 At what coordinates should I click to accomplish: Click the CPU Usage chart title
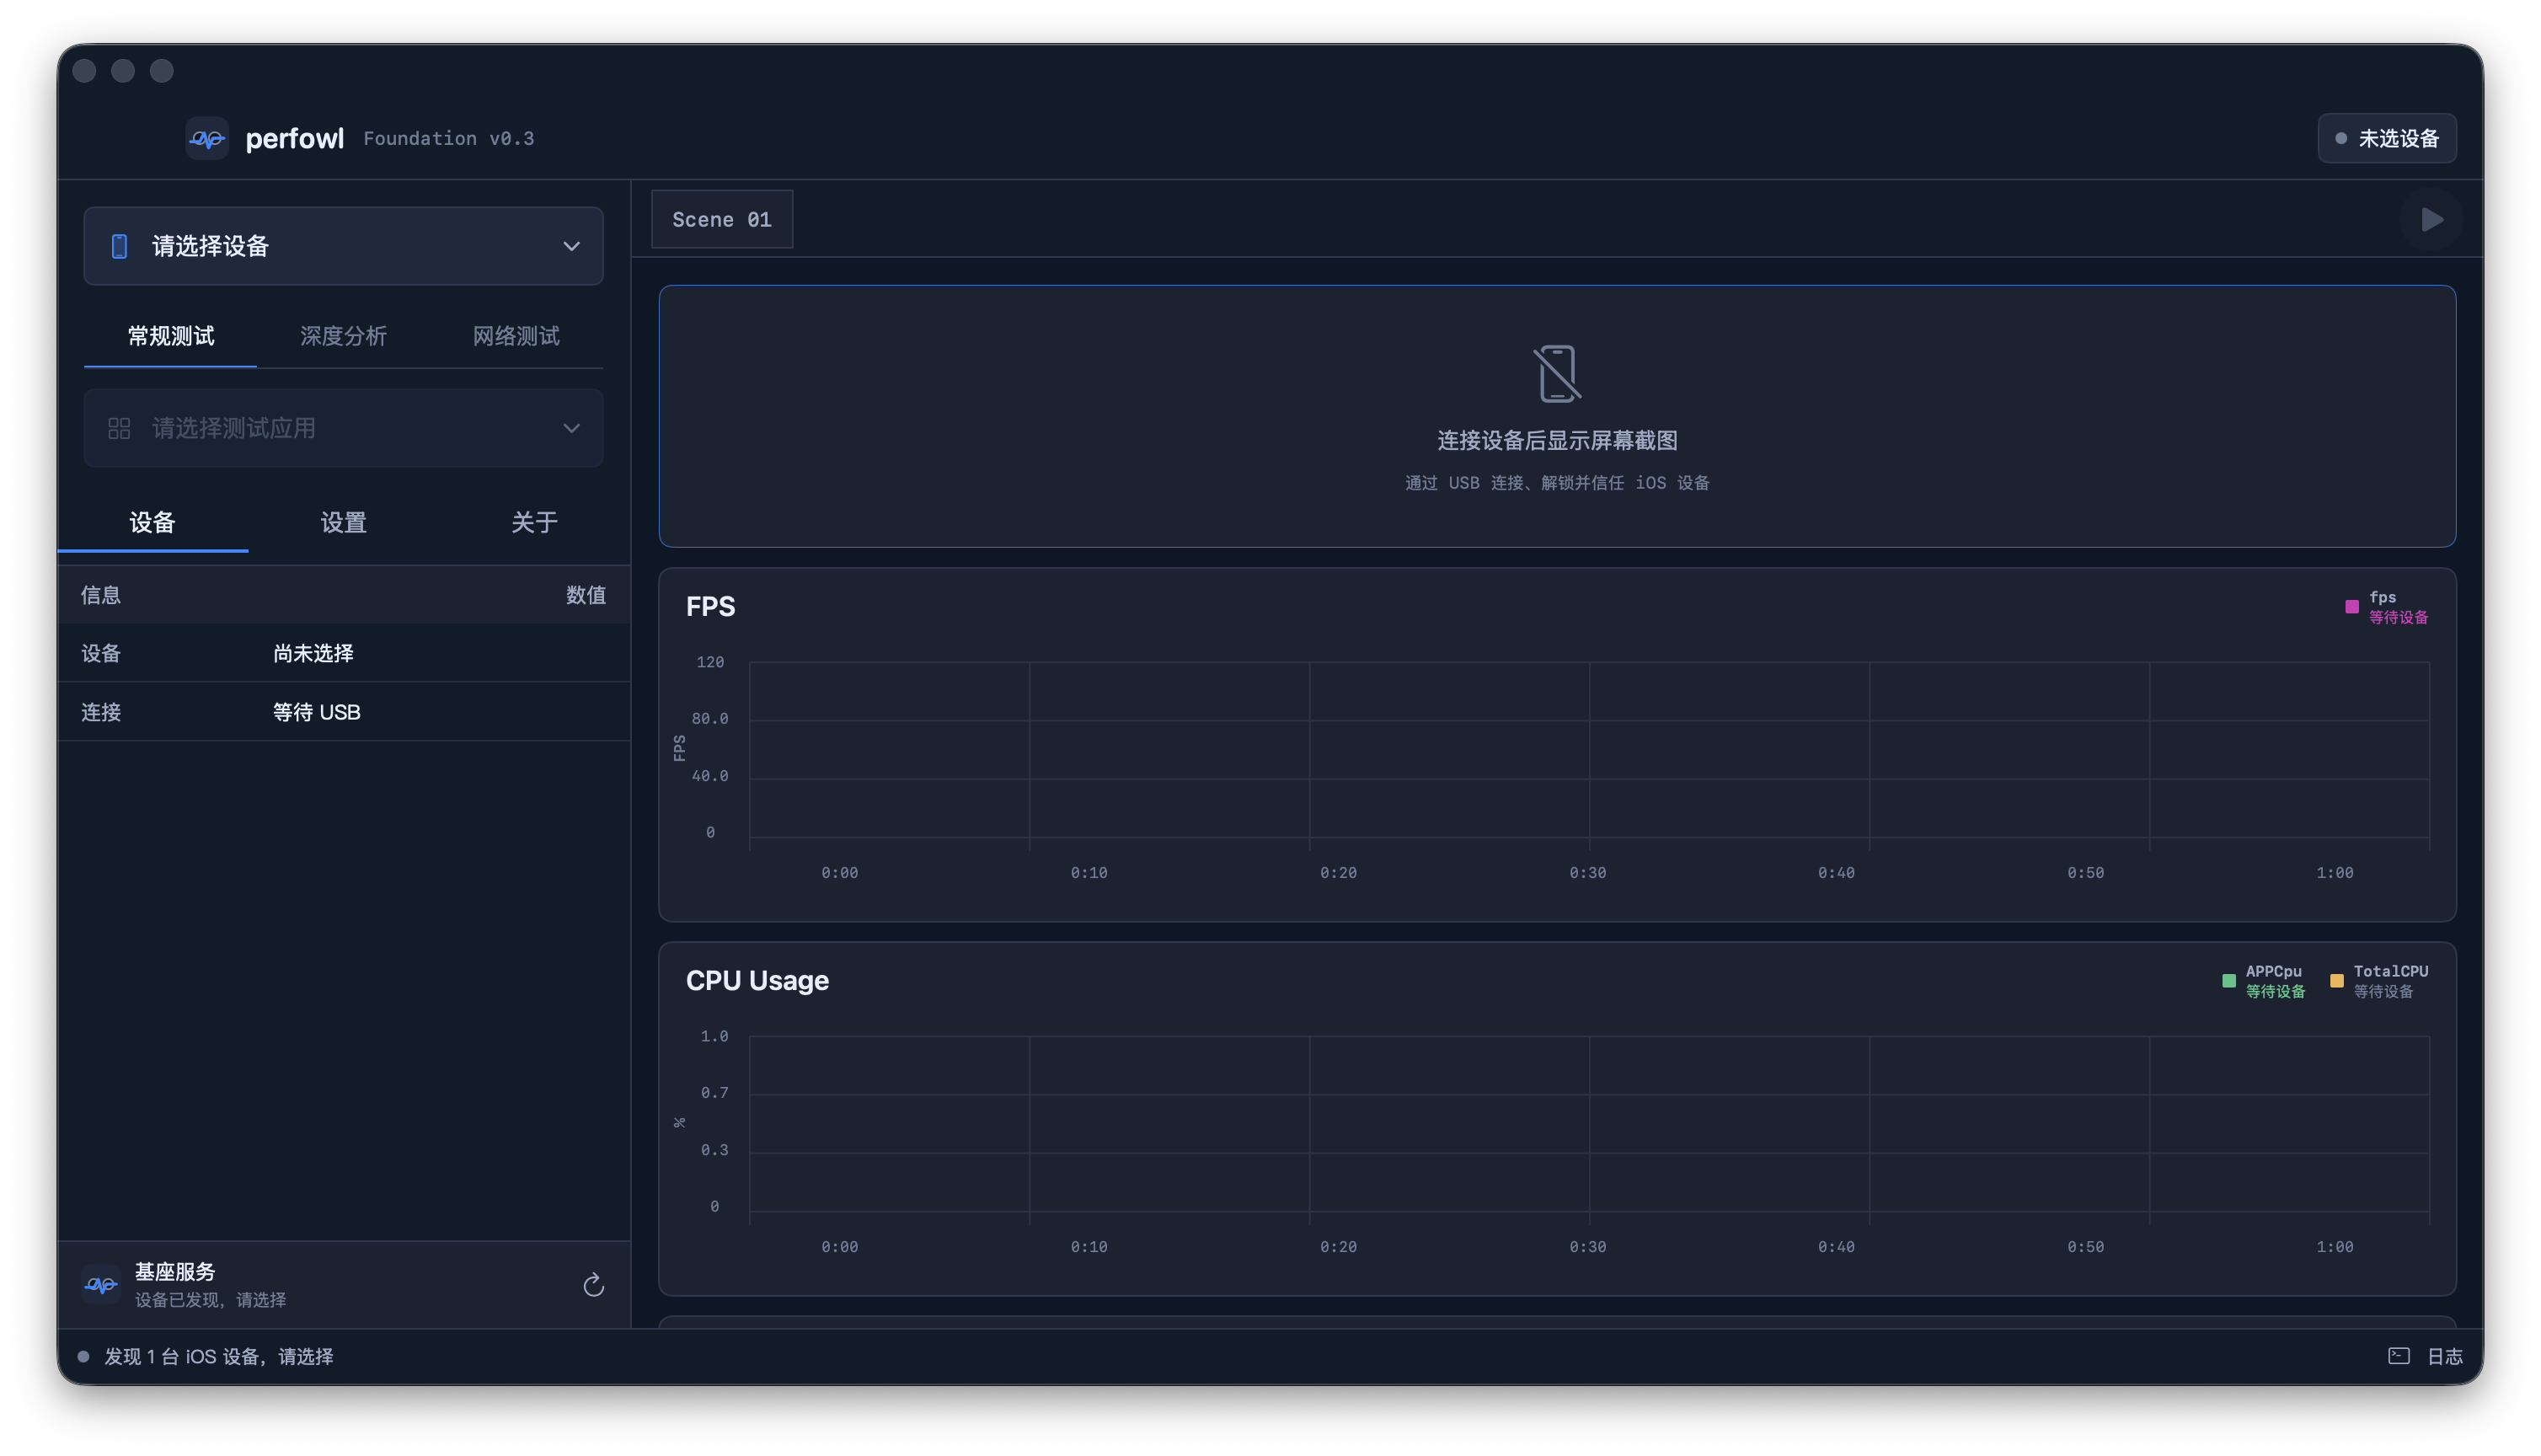pyautogui.click(x=757, y=981)
